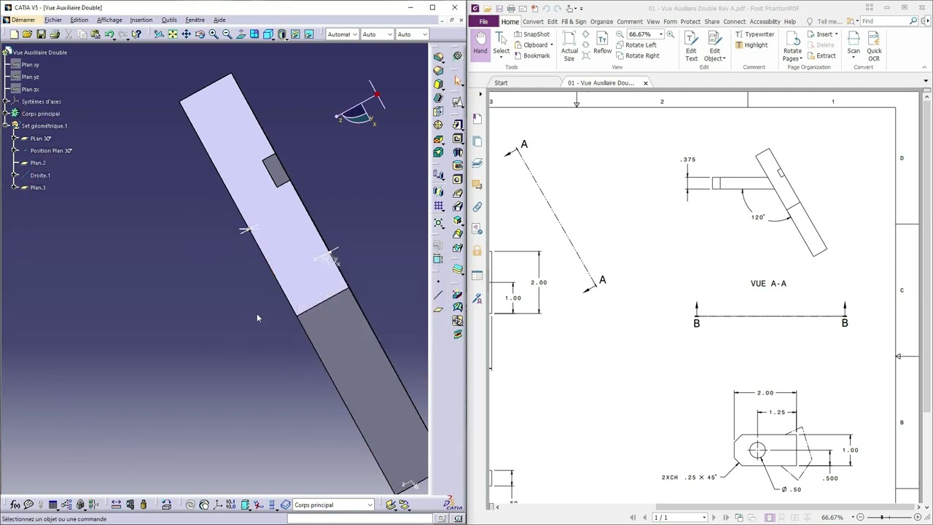This screenshot has width=933, height=525.
Task: Switch to the Start document tab in Foxit
Action: pos(501,83)
